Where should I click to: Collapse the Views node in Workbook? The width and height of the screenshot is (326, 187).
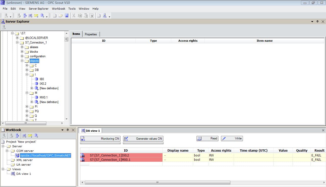click(3, 169)
